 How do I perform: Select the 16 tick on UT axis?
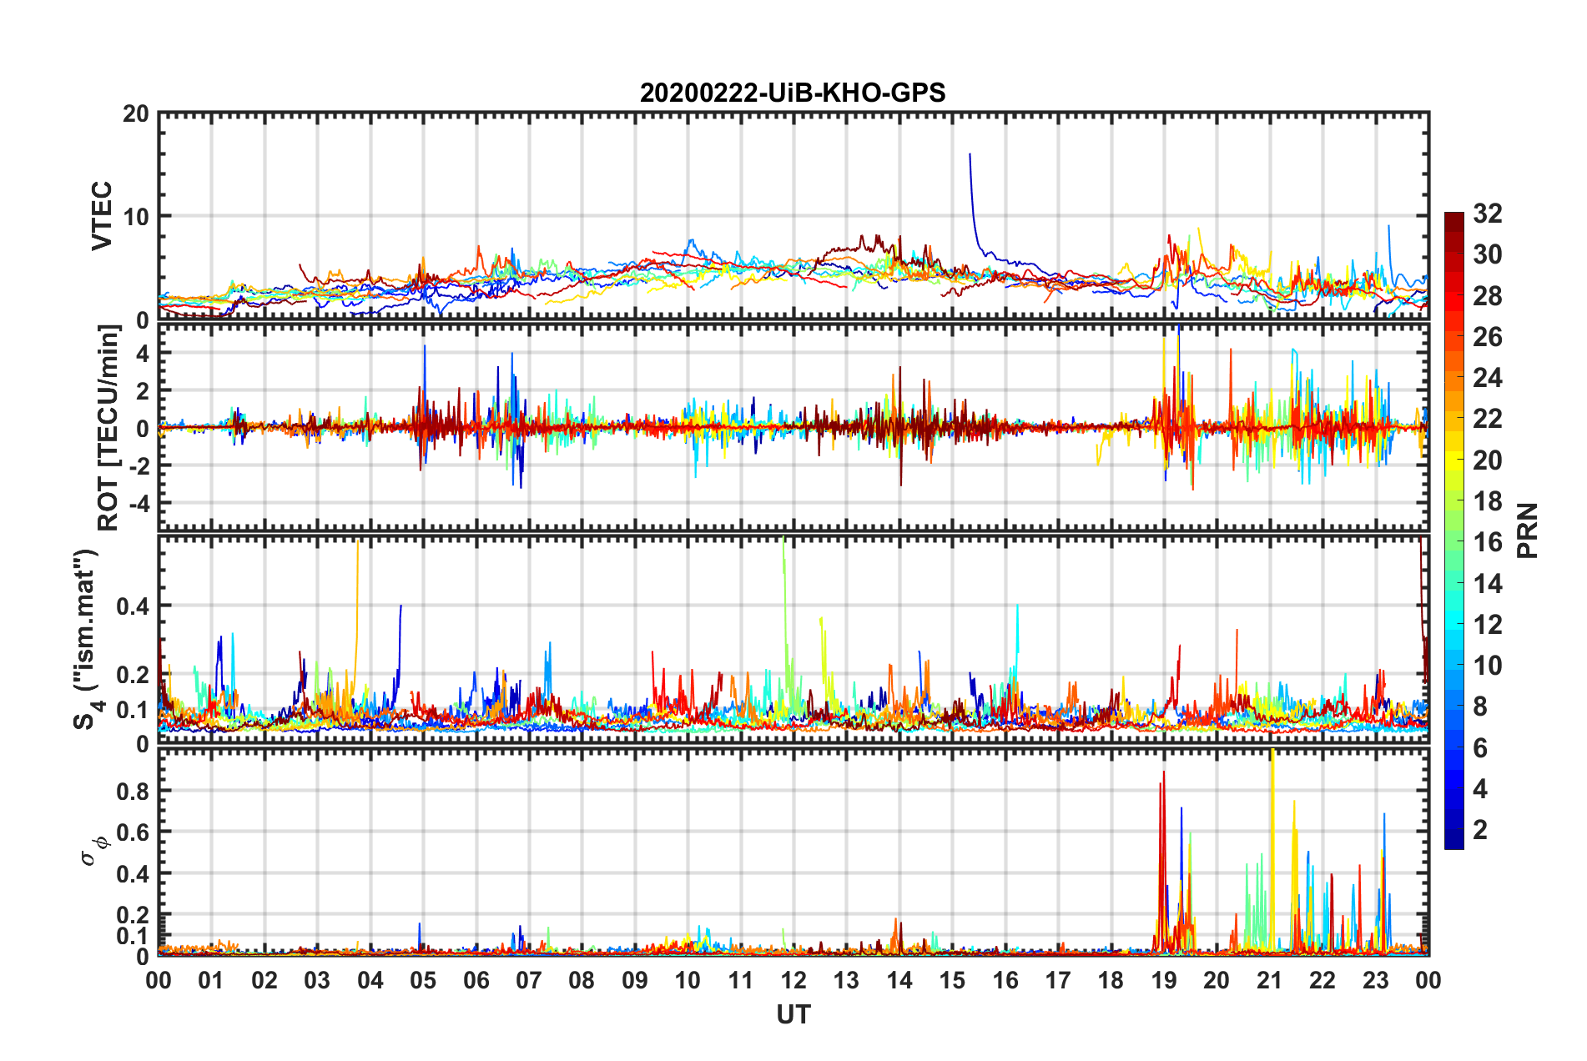tap(1005, 980)
